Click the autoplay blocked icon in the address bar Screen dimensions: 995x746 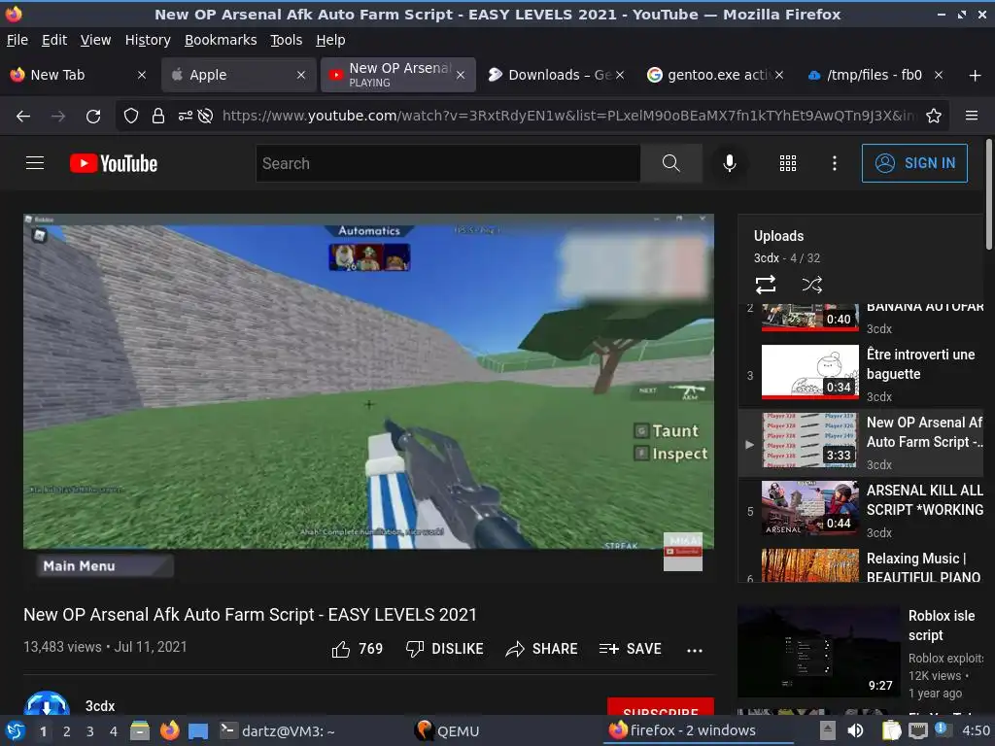[x=205, y=117]
